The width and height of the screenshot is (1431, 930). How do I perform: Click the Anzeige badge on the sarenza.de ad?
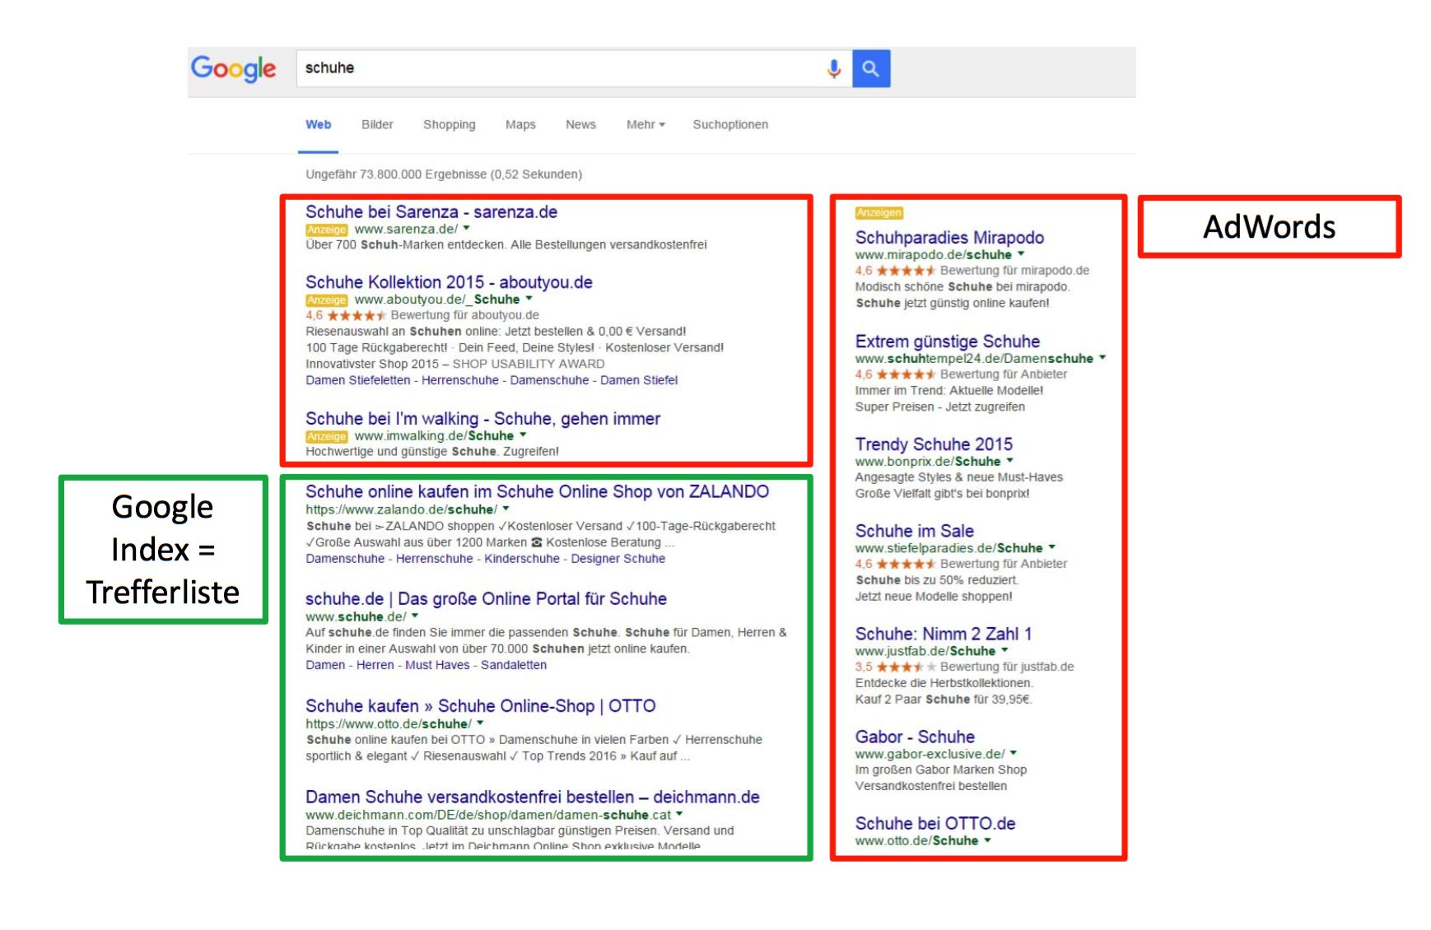click(x=327, y=230)
